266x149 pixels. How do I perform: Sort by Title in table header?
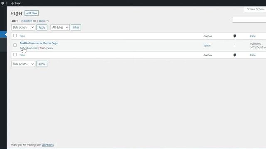(x=22, y=36)
